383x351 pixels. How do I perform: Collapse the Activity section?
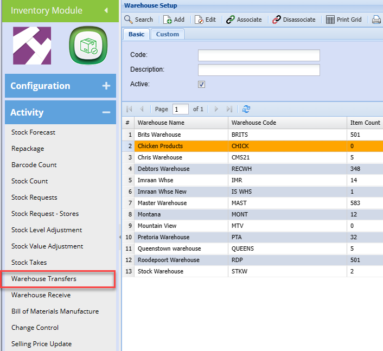tap(106, 112)
